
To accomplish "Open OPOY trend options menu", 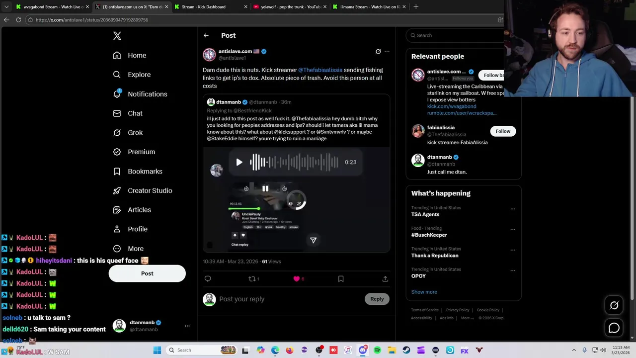I will (x=513, y=270).
